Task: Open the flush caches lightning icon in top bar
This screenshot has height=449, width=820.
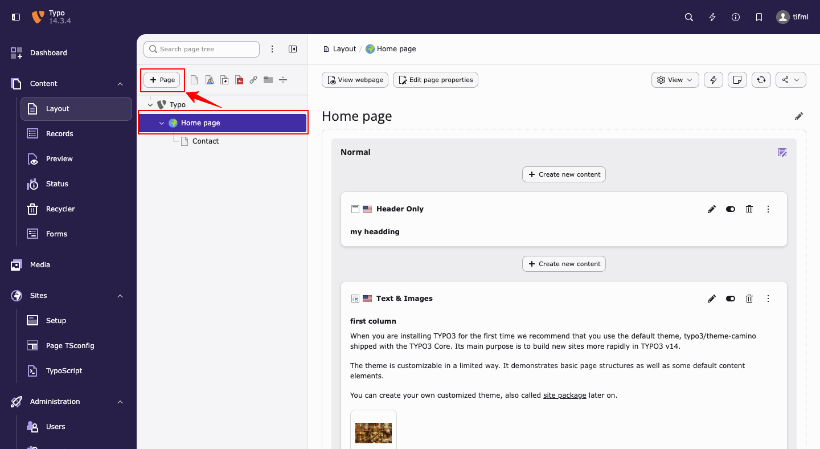Action: pos(712,17)
